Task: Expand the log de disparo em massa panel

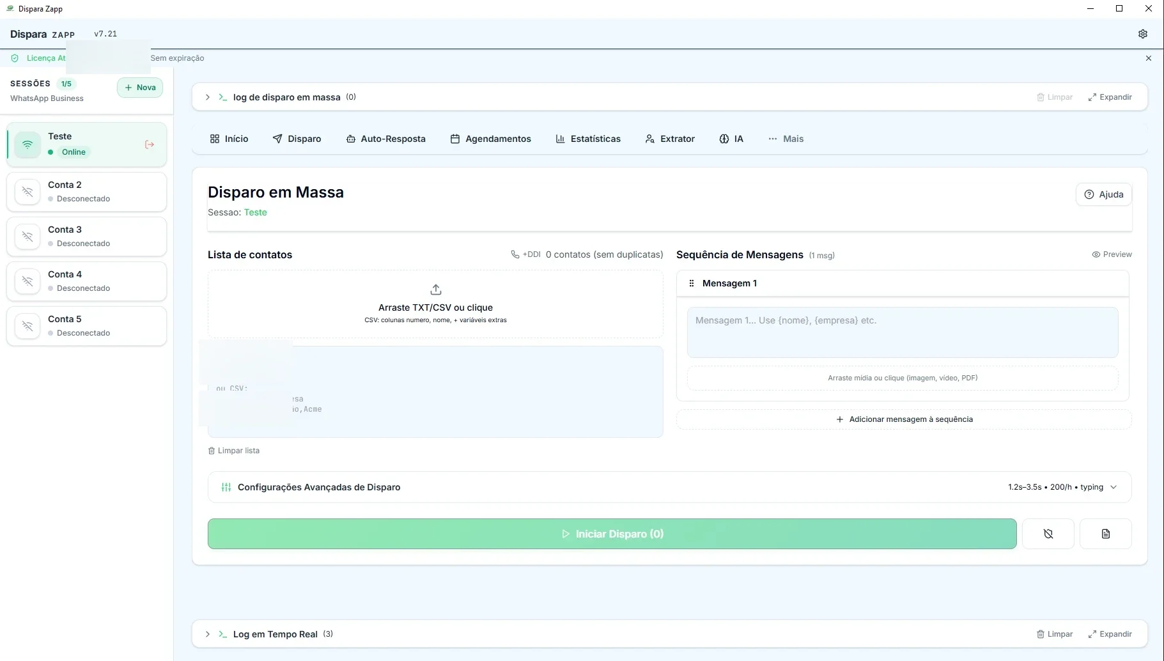Action: point(1110,97)
